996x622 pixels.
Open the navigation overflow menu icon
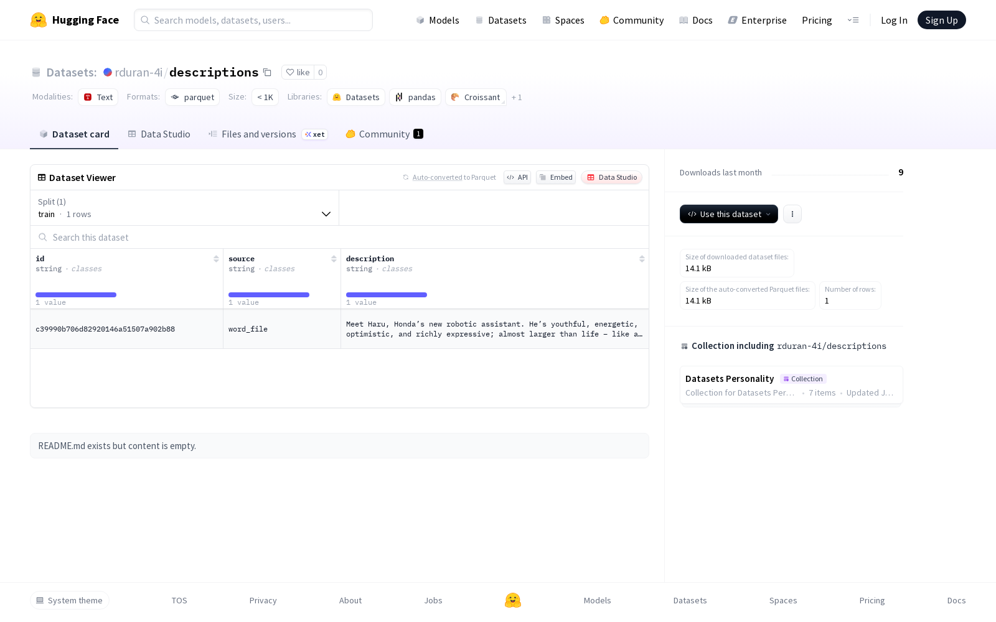[x=853, y=20]
